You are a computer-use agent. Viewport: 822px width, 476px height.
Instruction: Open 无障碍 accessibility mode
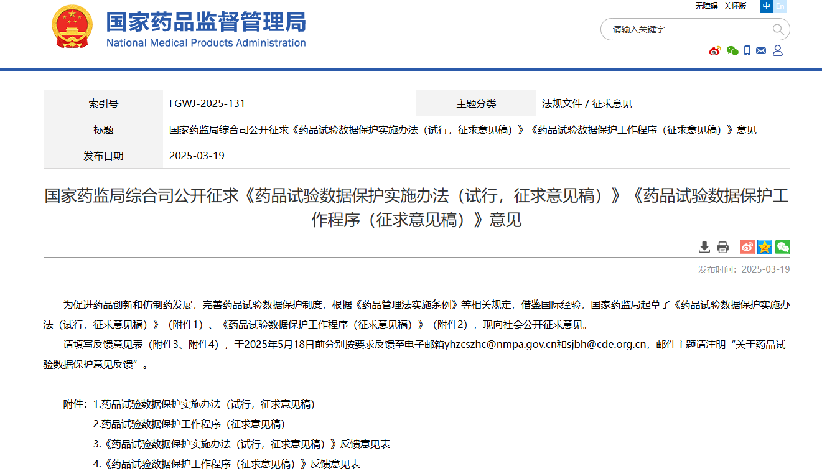(706, 6)
